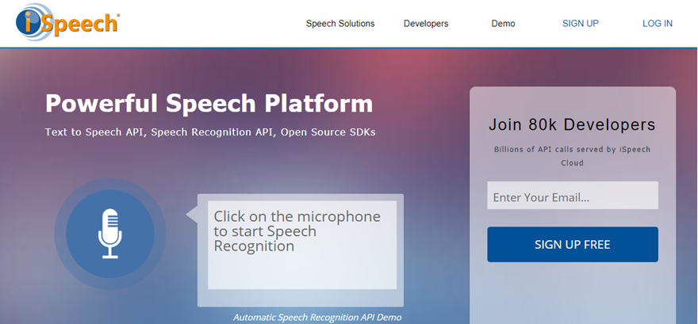This screenshot has width=698, height=324.
Task: Click the speech recognition text box
Action: [x=302, y=246]
